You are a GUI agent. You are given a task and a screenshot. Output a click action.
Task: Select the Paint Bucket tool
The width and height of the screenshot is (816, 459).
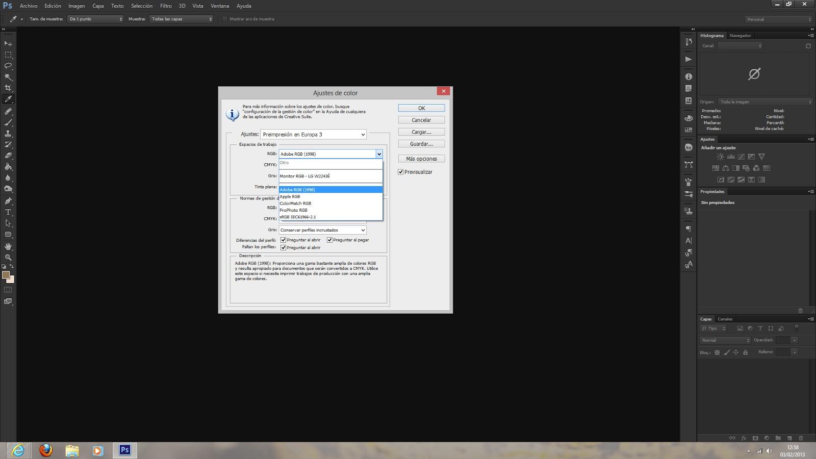click(x=8, y=167)
